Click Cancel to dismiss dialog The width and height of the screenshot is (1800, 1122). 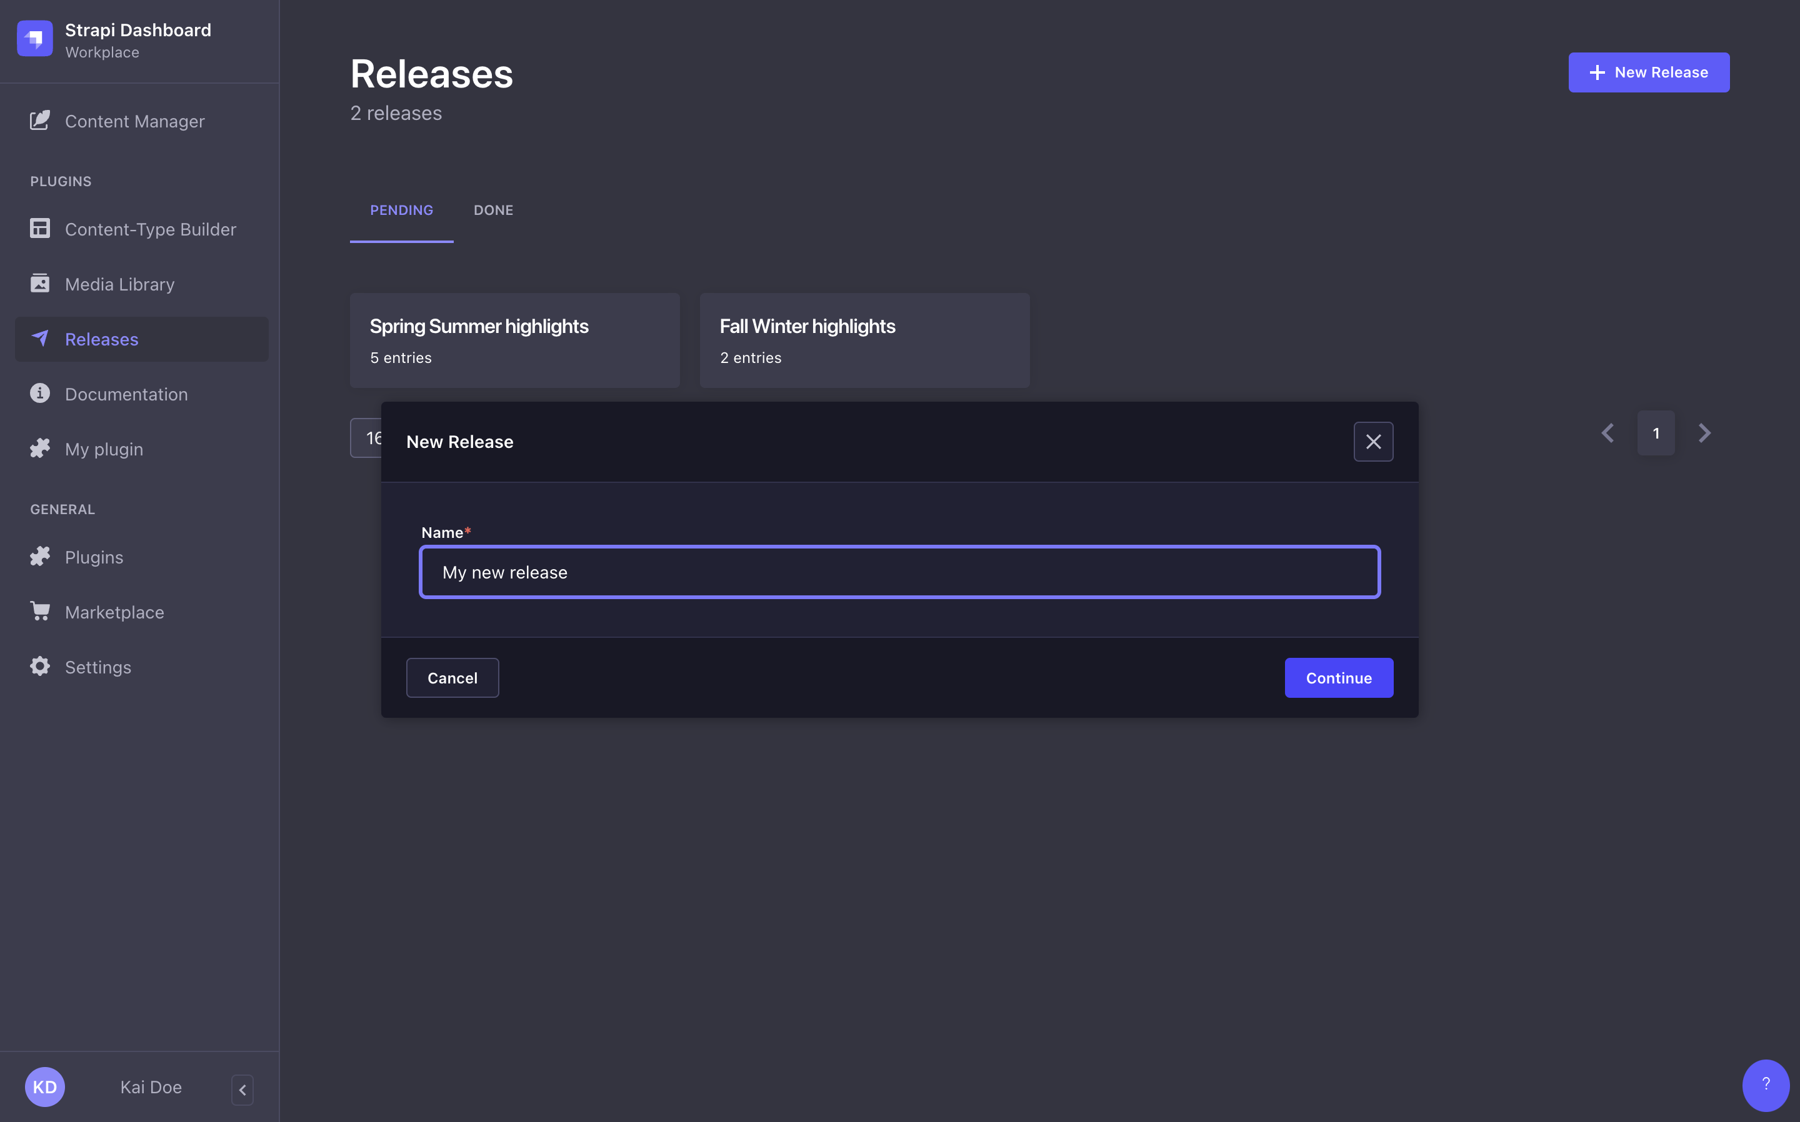[452, 677]
